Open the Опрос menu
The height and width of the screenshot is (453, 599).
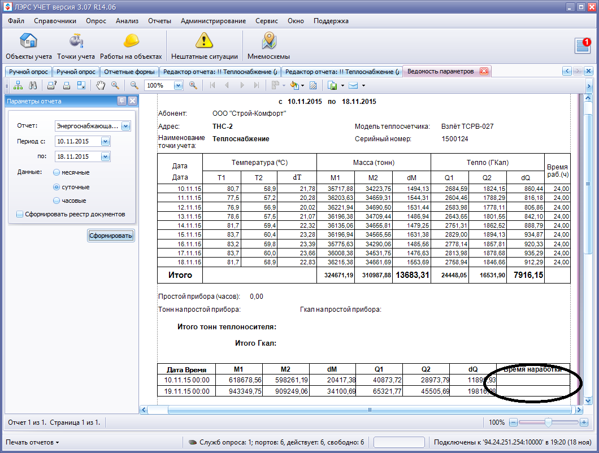[x=96, y=21]
